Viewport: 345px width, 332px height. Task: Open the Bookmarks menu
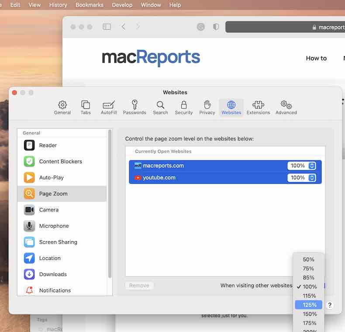90,5
